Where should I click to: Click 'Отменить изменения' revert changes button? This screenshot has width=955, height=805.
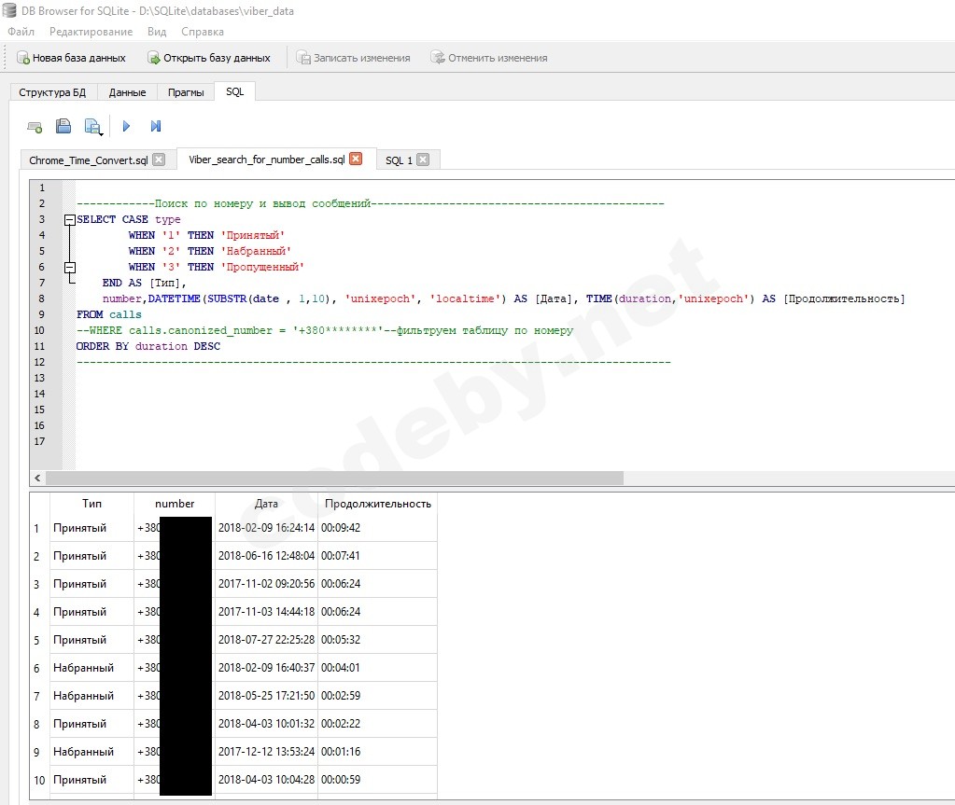click(x=489, y=58)
